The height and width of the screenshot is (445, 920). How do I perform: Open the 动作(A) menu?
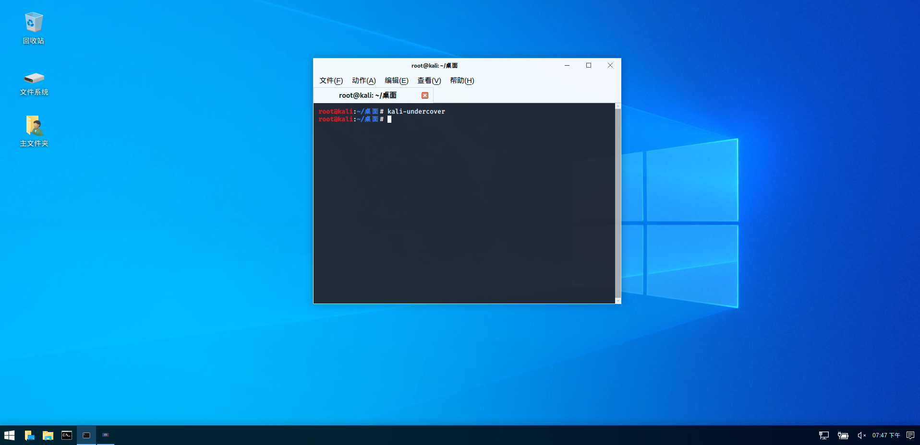click(363, 81)
